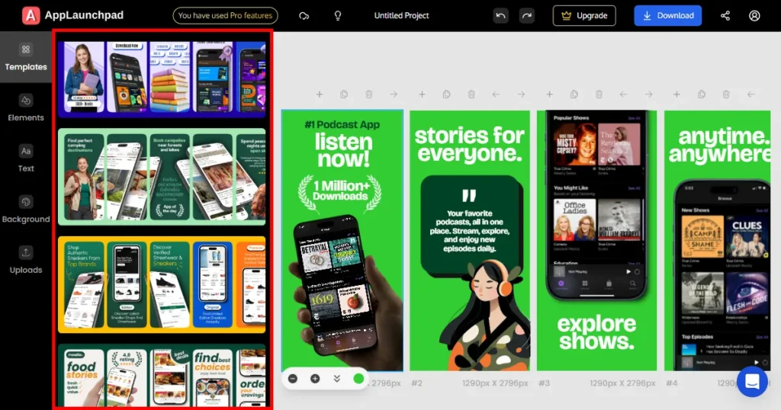Undo the last action
The height and width of the screenshot is (410, 781).
(x=500, y=15)
